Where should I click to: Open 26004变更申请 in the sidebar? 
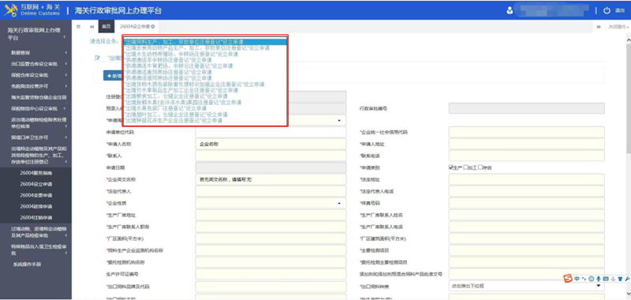pos(36,195)
